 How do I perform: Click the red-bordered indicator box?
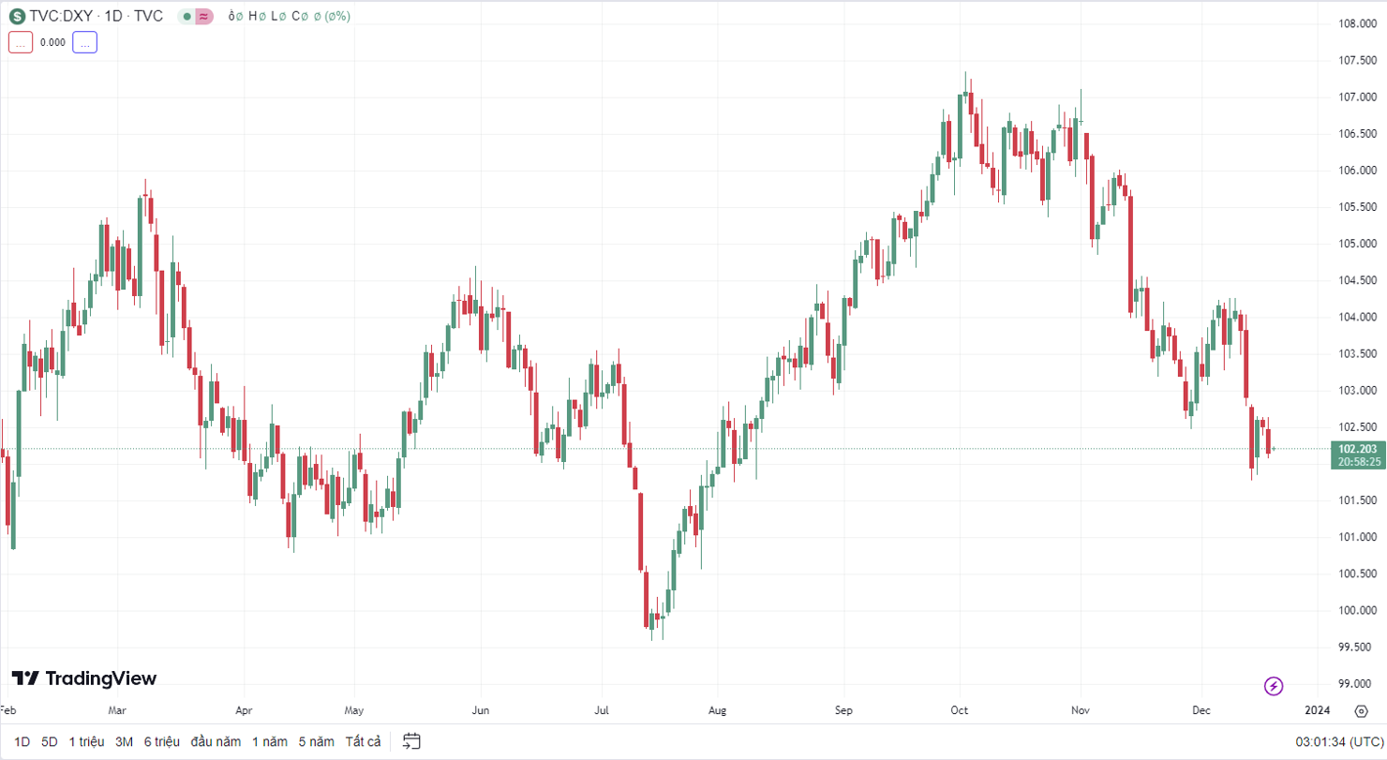[x=21, y=42]
